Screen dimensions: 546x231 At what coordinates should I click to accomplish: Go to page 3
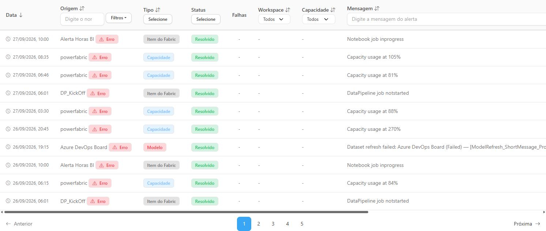pos(273,224)
